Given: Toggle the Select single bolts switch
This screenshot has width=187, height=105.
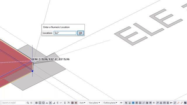Looking at the screenshot, I should pyautogui.click(x=172, y=103).
